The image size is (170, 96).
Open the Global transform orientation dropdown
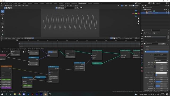(63, 6)
